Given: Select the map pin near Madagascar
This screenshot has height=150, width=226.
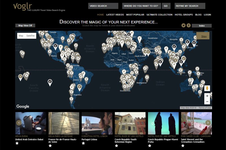Looking at the screenshot, I should (x=147, y=78).
